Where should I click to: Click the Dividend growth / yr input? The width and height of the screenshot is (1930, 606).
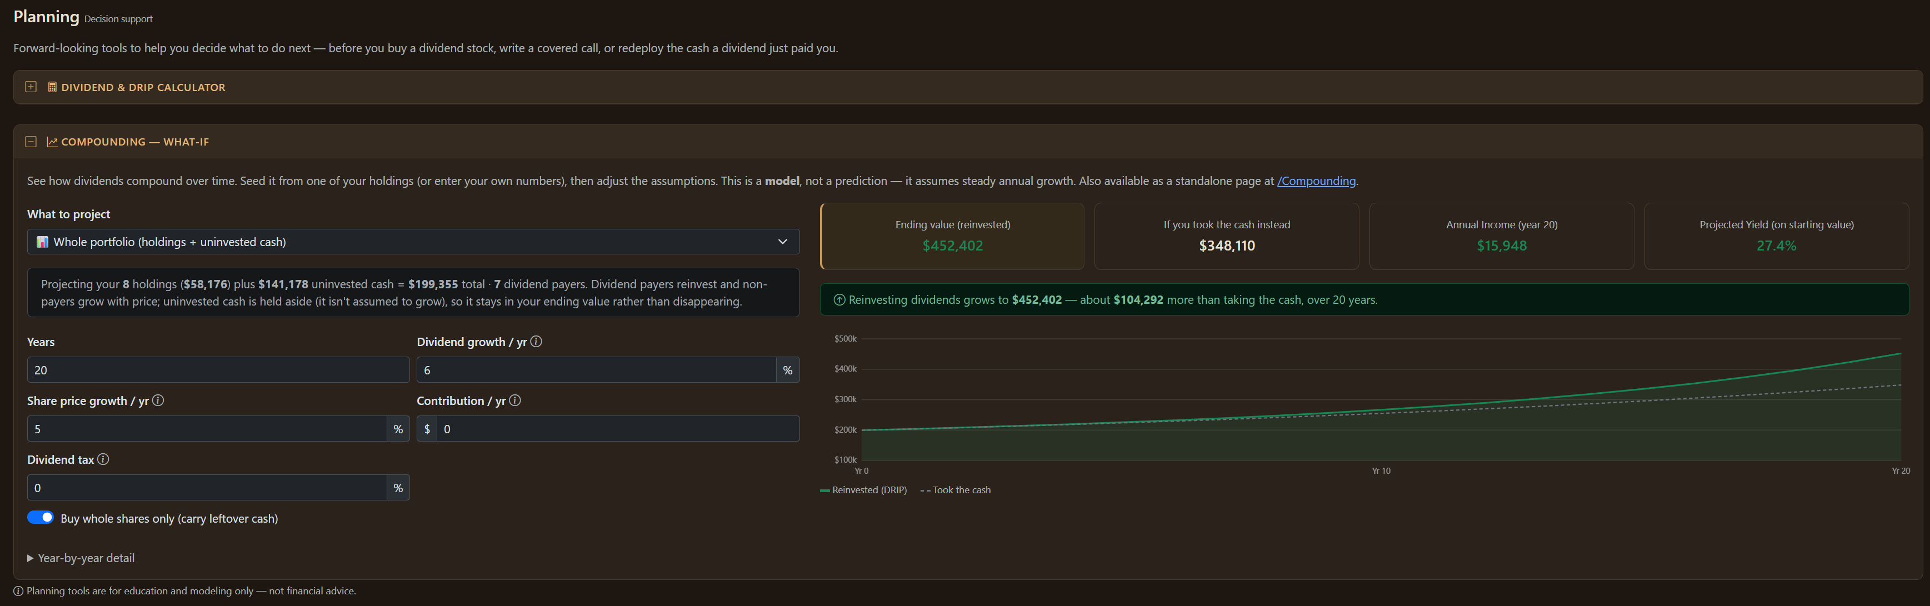(x=596, y=370)
